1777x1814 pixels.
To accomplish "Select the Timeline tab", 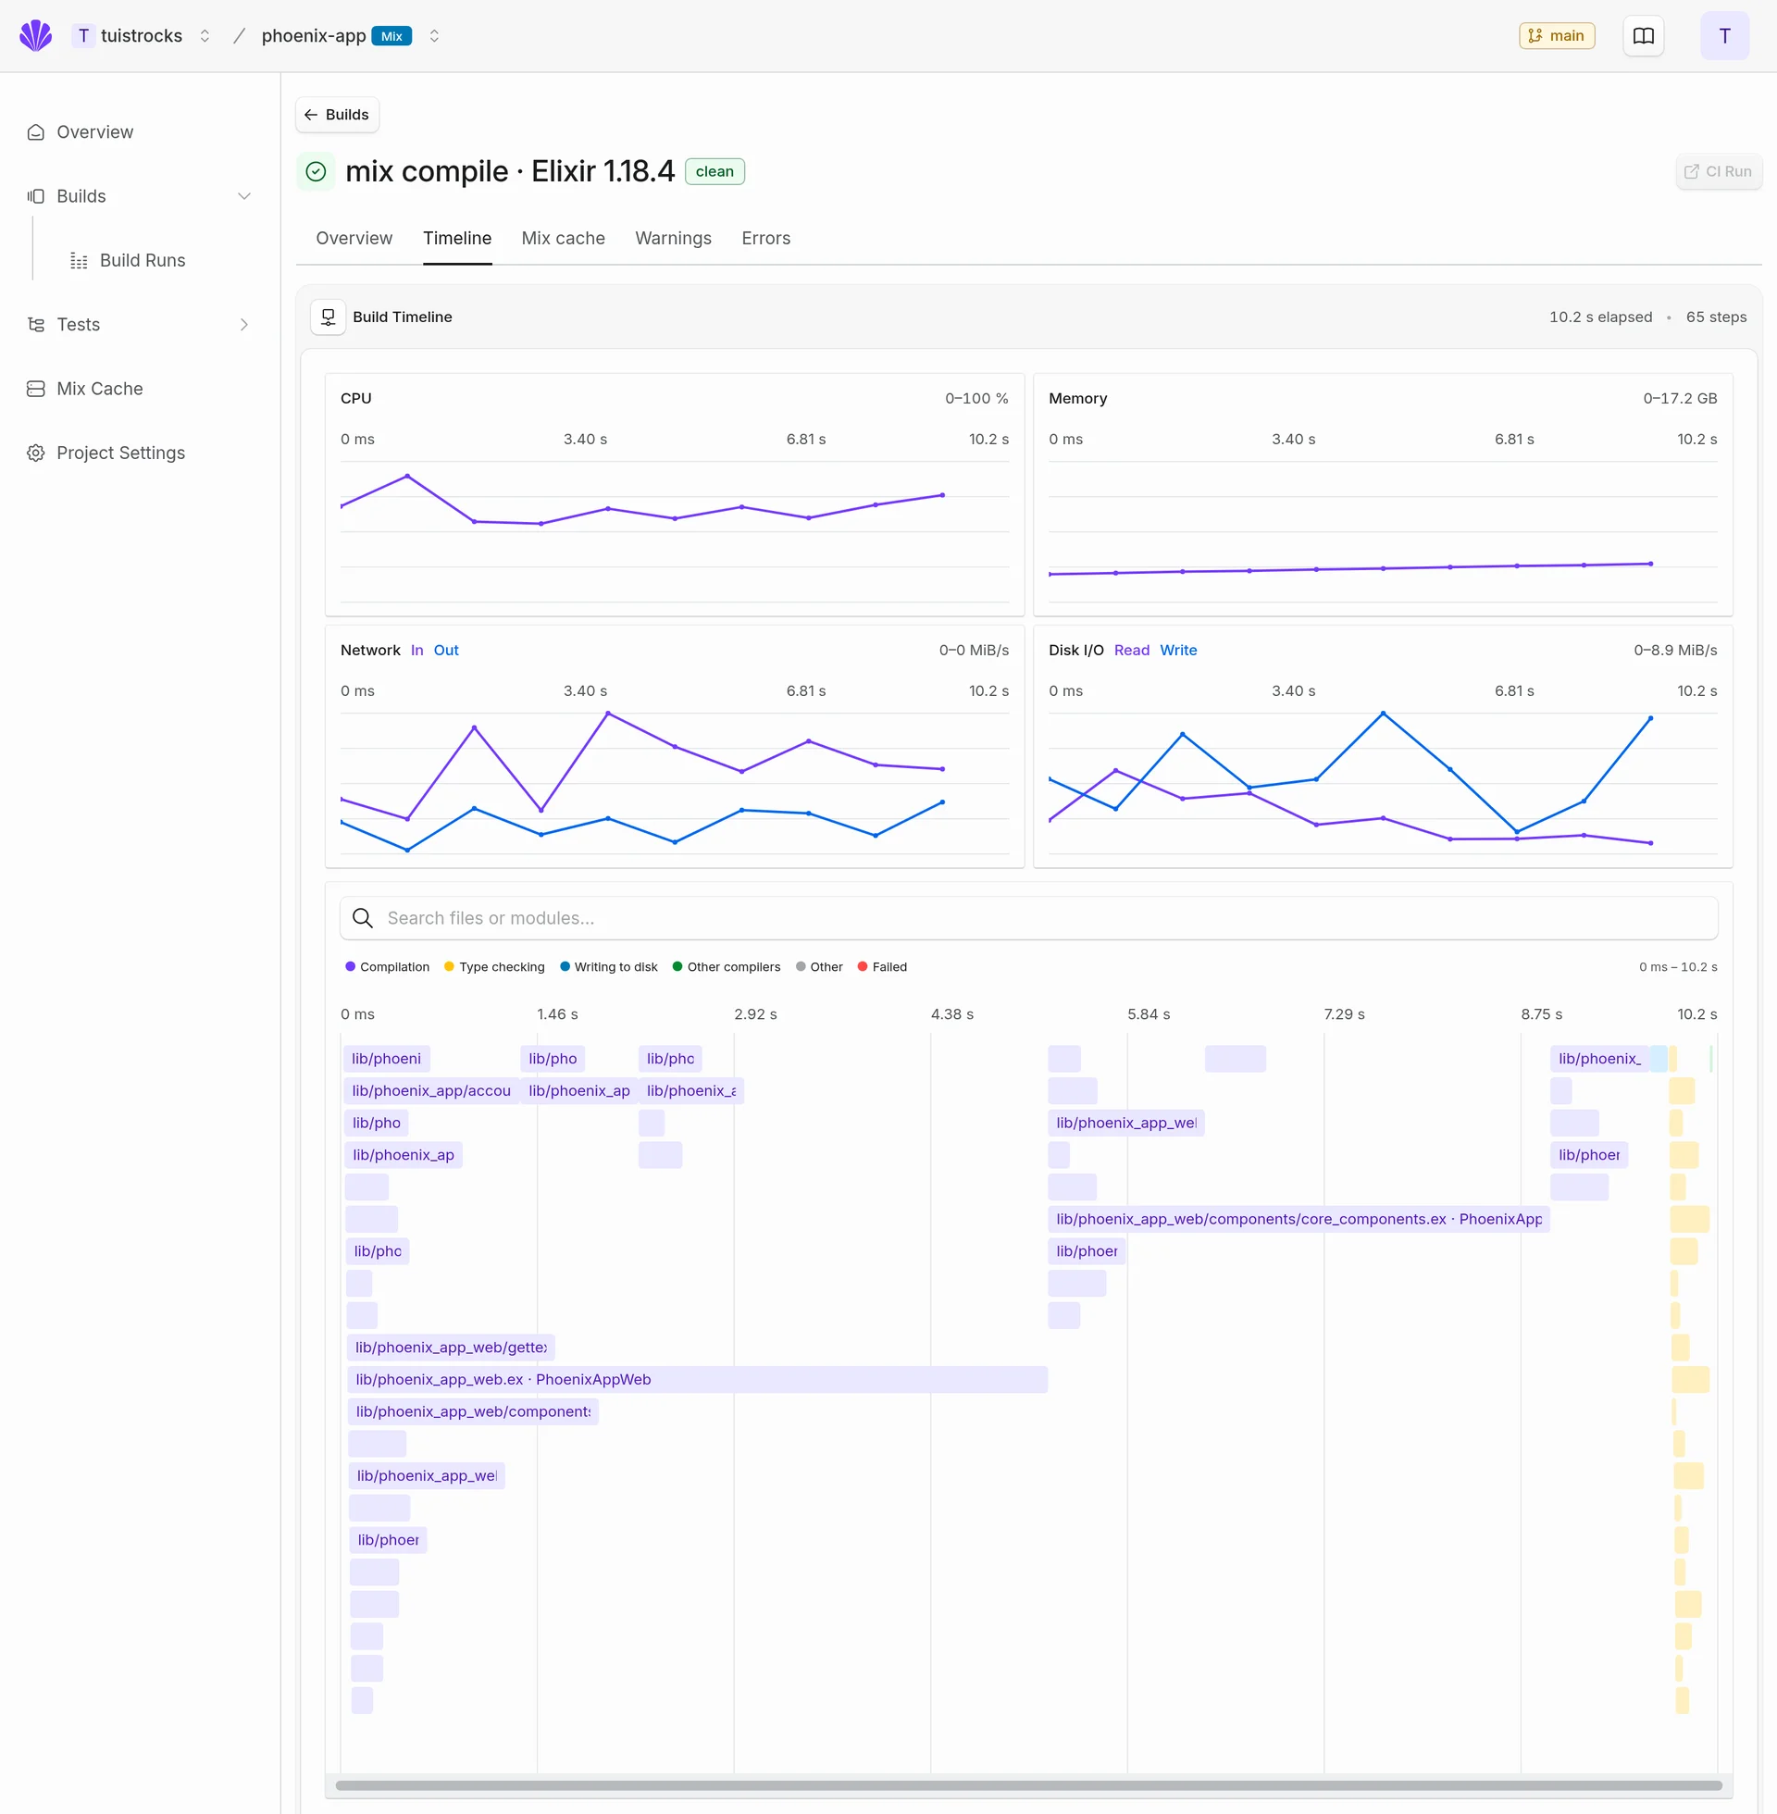I will (456, 238).
